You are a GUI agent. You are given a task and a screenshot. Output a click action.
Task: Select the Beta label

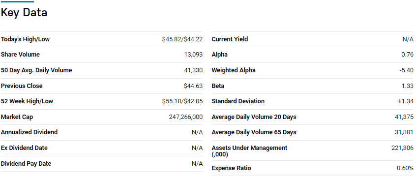[218, 86]
